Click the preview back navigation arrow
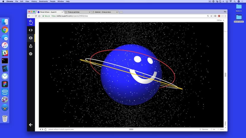This screenshot has width=246, height=138. point(40,129)
